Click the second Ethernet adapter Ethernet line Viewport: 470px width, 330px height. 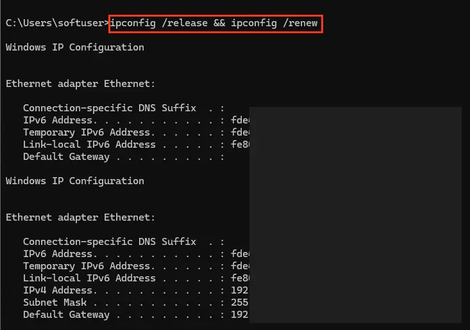pyautogui.click(x=80, y=217)
